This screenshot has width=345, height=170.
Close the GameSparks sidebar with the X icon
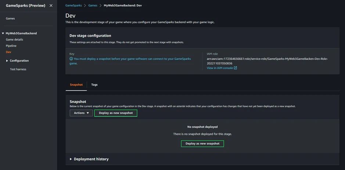pyautogui.click(x=51, y=6)
